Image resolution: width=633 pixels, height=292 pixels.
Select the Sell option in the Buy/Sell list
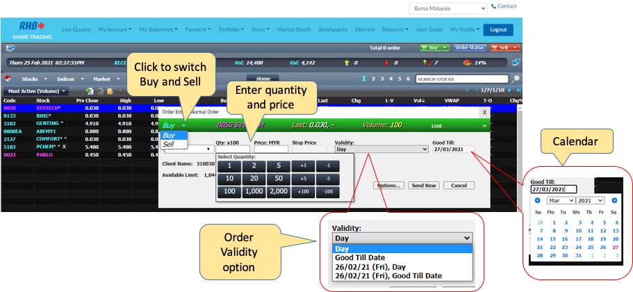174,144
